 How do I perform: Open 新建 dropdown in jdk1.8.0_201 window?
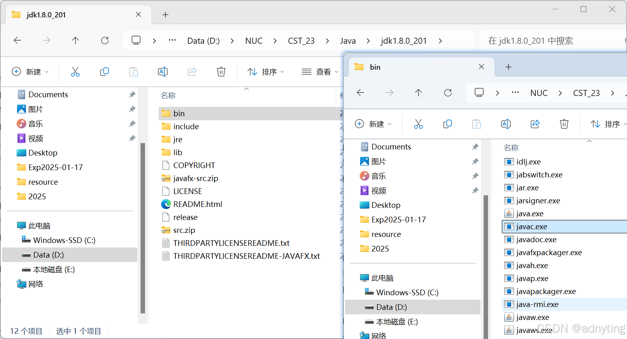click(30, 72)
